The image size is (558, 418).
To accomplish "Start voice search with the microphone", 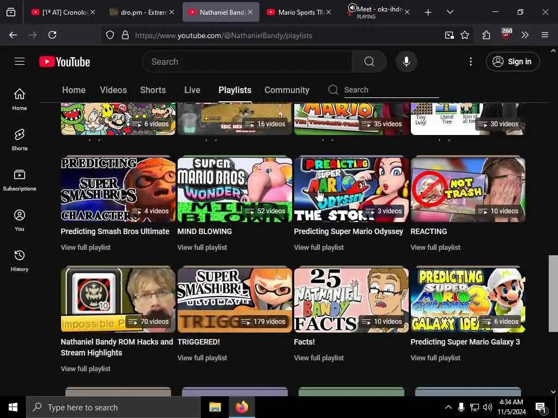I will point(407,62).
